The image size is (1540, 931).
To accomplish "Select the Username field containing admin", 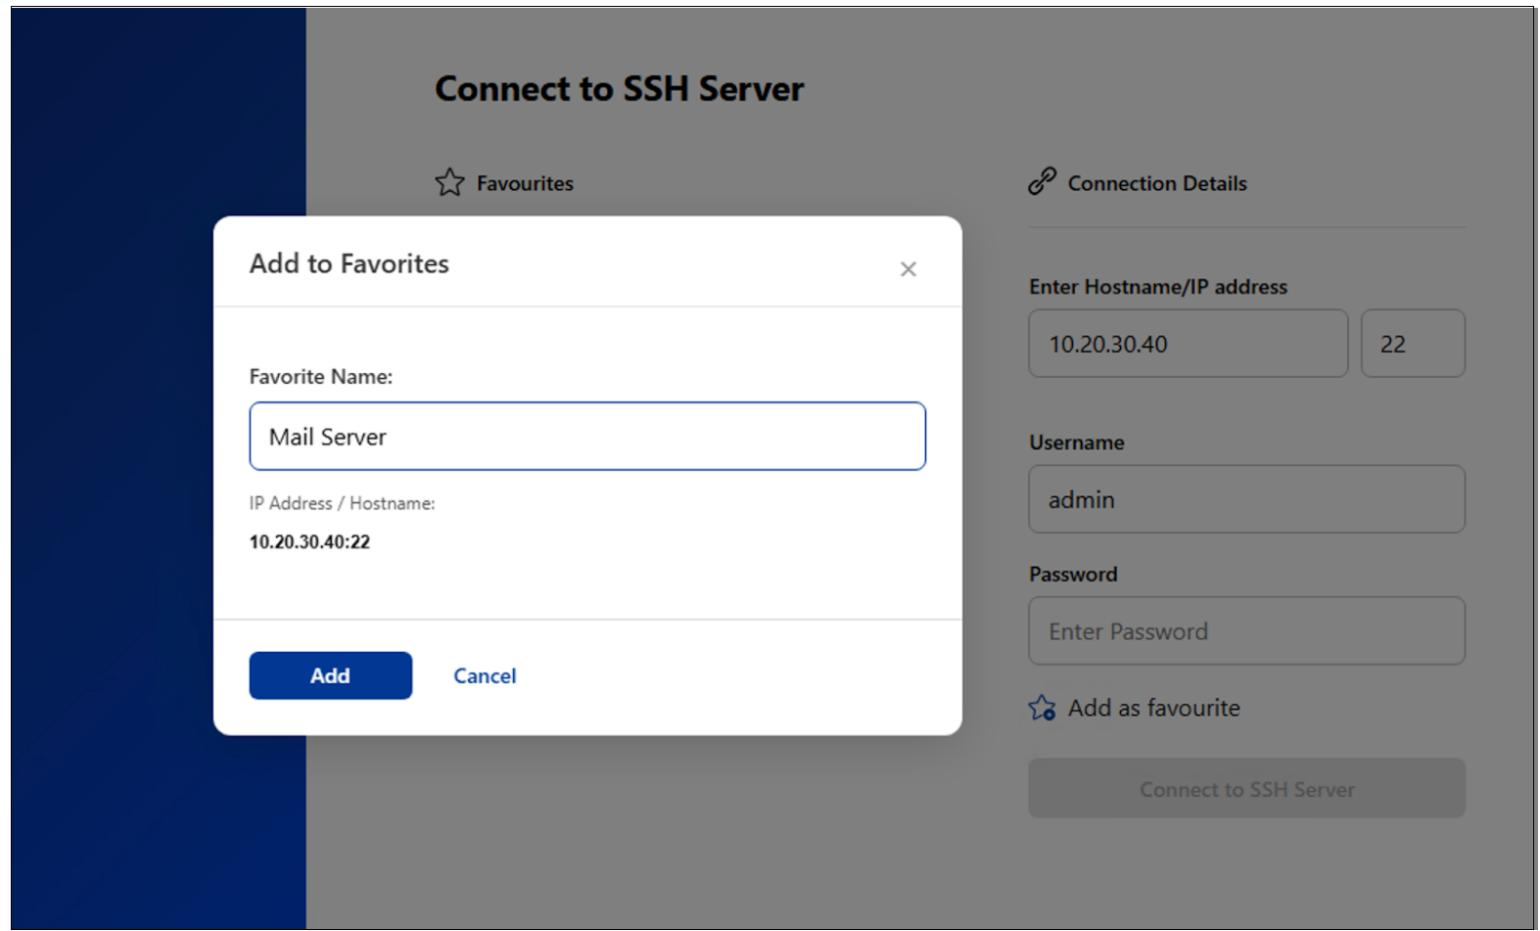I will pos(1245,499).
